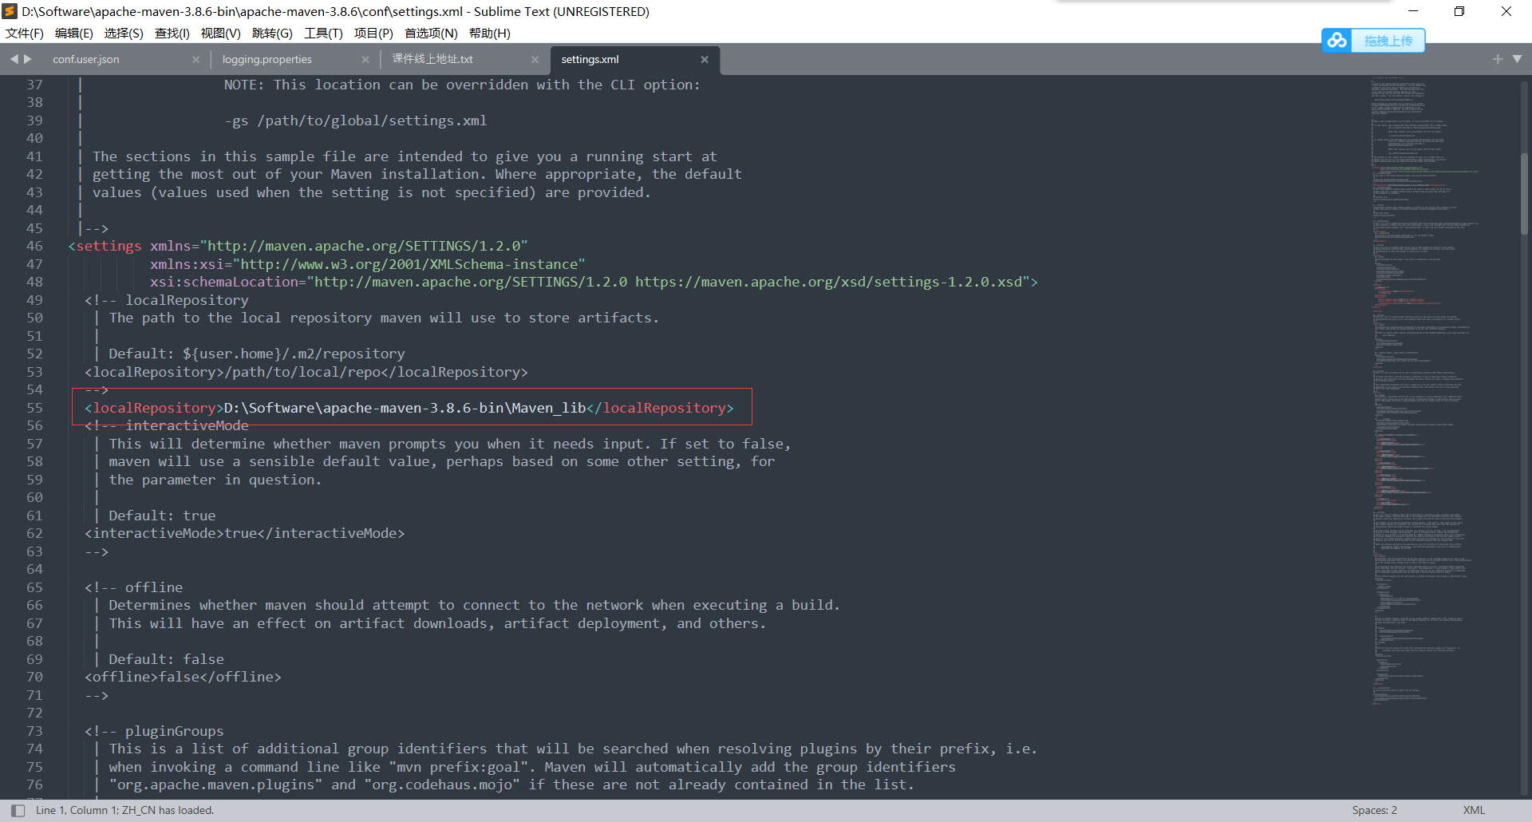Screen dimensions: 1532x822
Task: Click the tab navigate forward arrow
Action: point(28,59)
